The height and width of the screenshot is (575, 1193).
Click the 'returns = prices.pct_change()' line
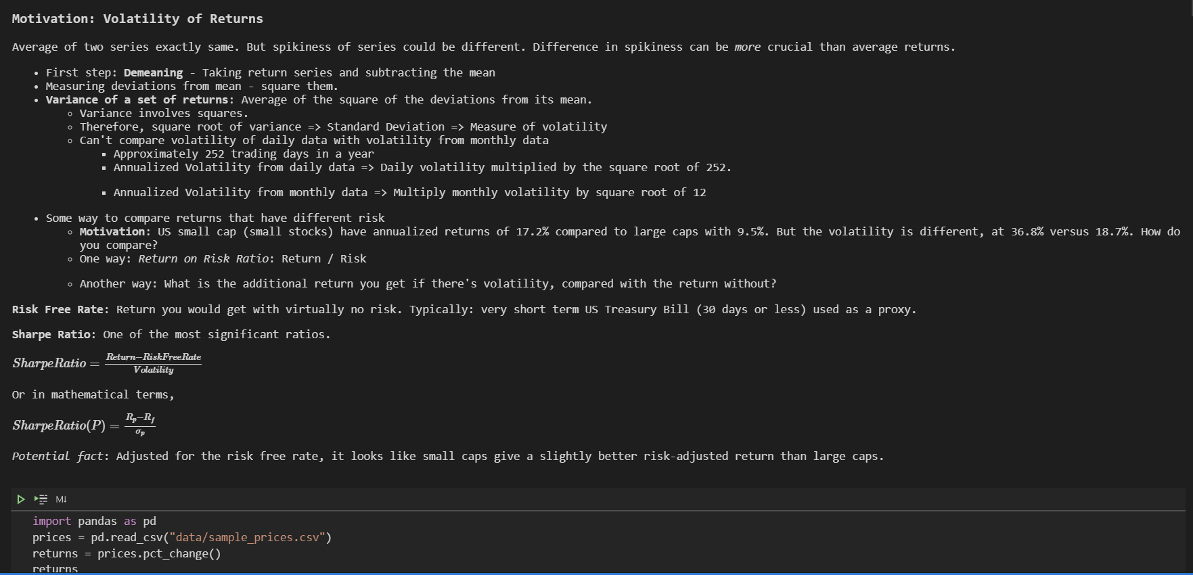(x=127, y=553)
